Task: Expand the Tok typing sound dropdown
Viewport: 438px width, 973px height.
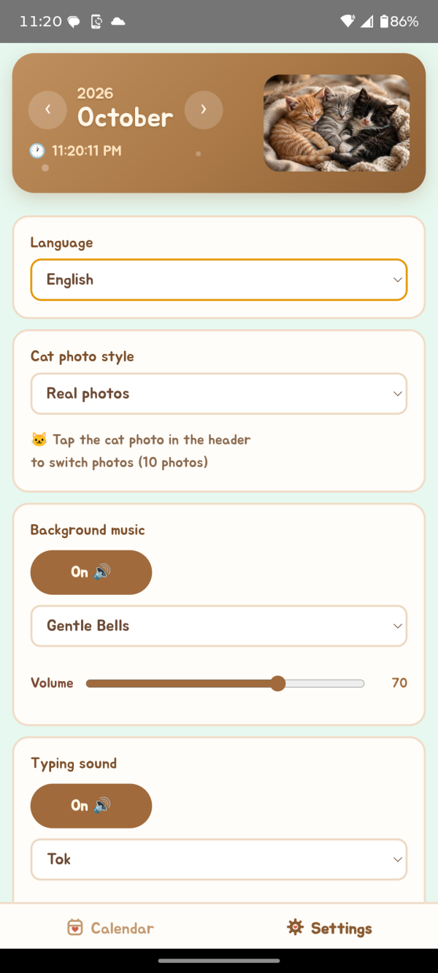Action: (219, 859)
